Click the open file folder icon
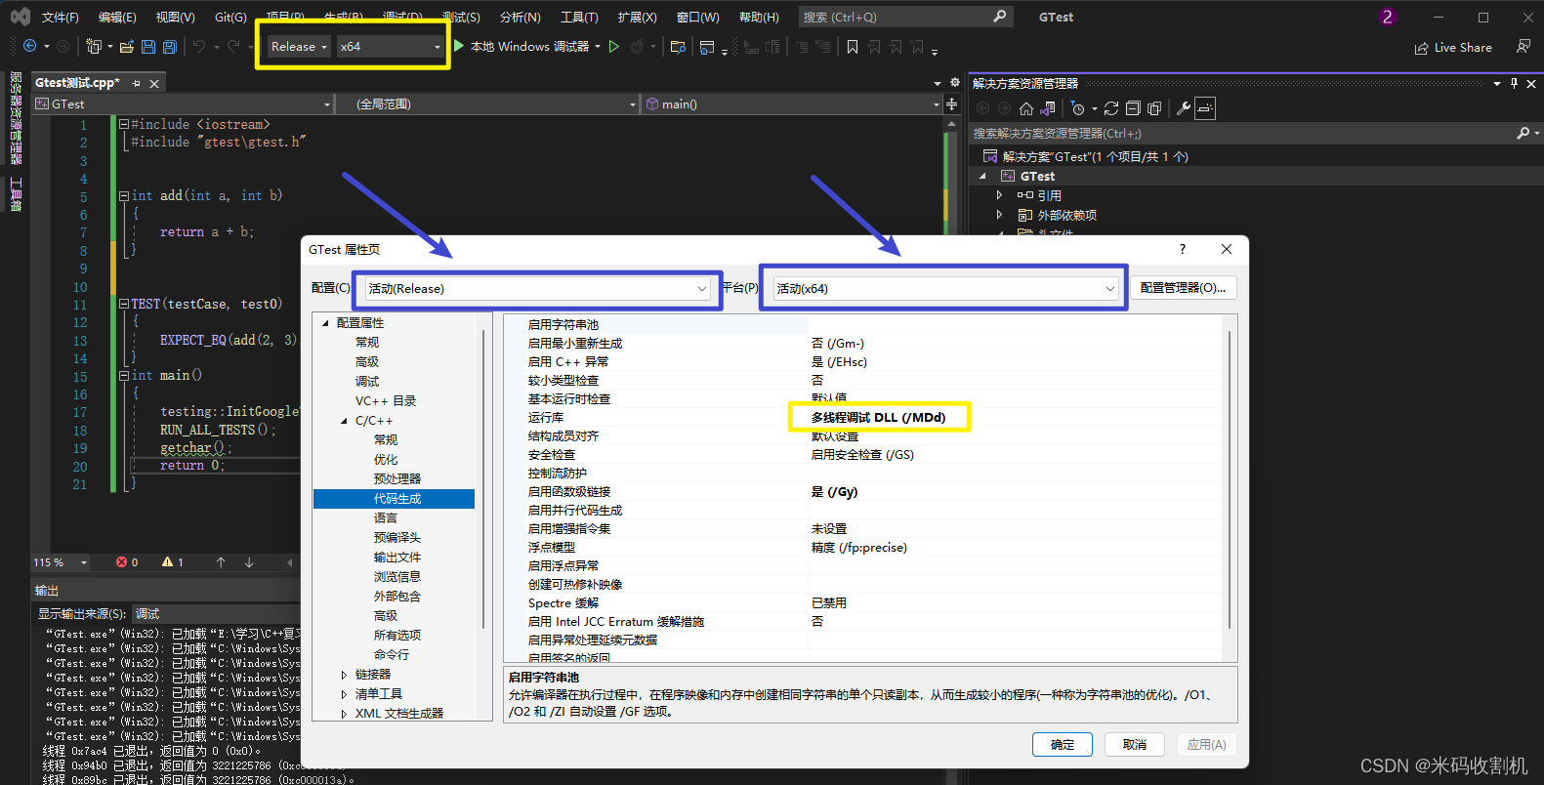The width and height of the screenshot is (1544, 785). [127, 46]
